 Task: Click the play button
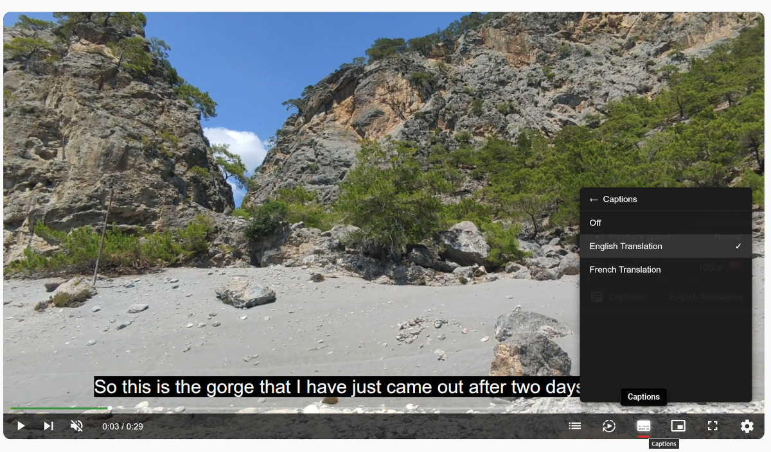(x=21, y=426)
